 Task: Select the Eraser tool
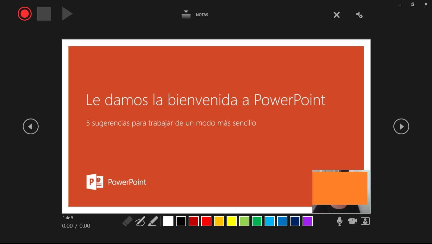pyautogui.click(x=128, y=221)
